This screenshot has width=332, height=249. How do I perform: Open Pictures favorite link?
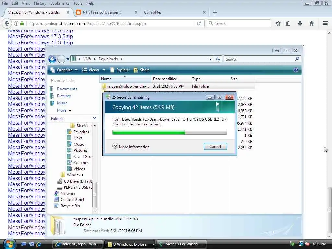pyautogui.click(x=64, y=96)
